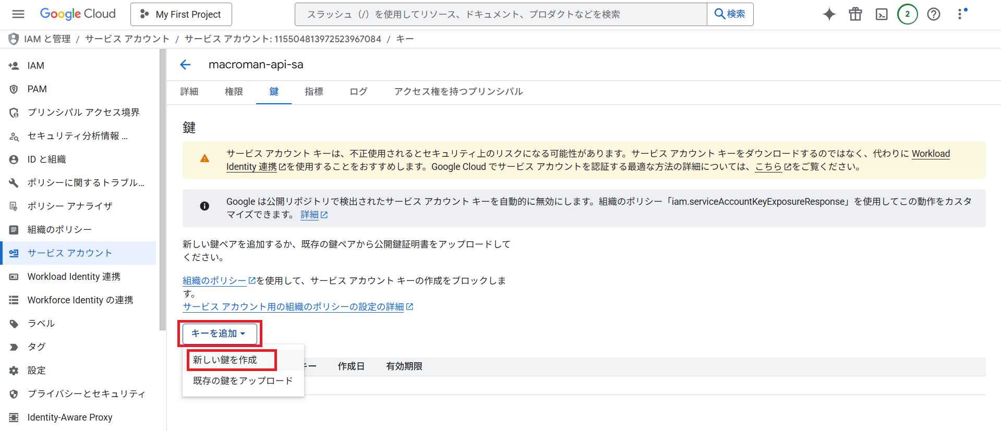1001x431 pixels.
Task: Open the three-dot settings menu icon
Action: 960,14
